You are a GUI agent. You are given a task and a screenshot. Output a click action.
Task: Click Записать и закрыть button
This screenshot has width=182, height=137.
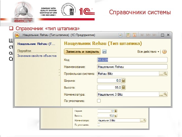click(82, 52)
